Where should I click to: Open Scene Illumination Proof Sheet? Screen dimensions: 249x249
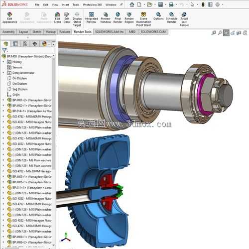tap(143, 19)
